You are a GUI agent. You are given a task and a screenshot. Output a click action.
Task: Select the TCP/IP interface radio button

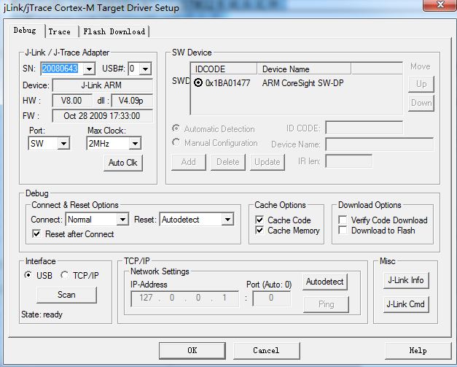pos(65,275)
